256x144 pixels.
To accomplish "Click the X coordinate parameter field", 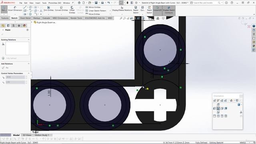I will click(x=15, y=77).
